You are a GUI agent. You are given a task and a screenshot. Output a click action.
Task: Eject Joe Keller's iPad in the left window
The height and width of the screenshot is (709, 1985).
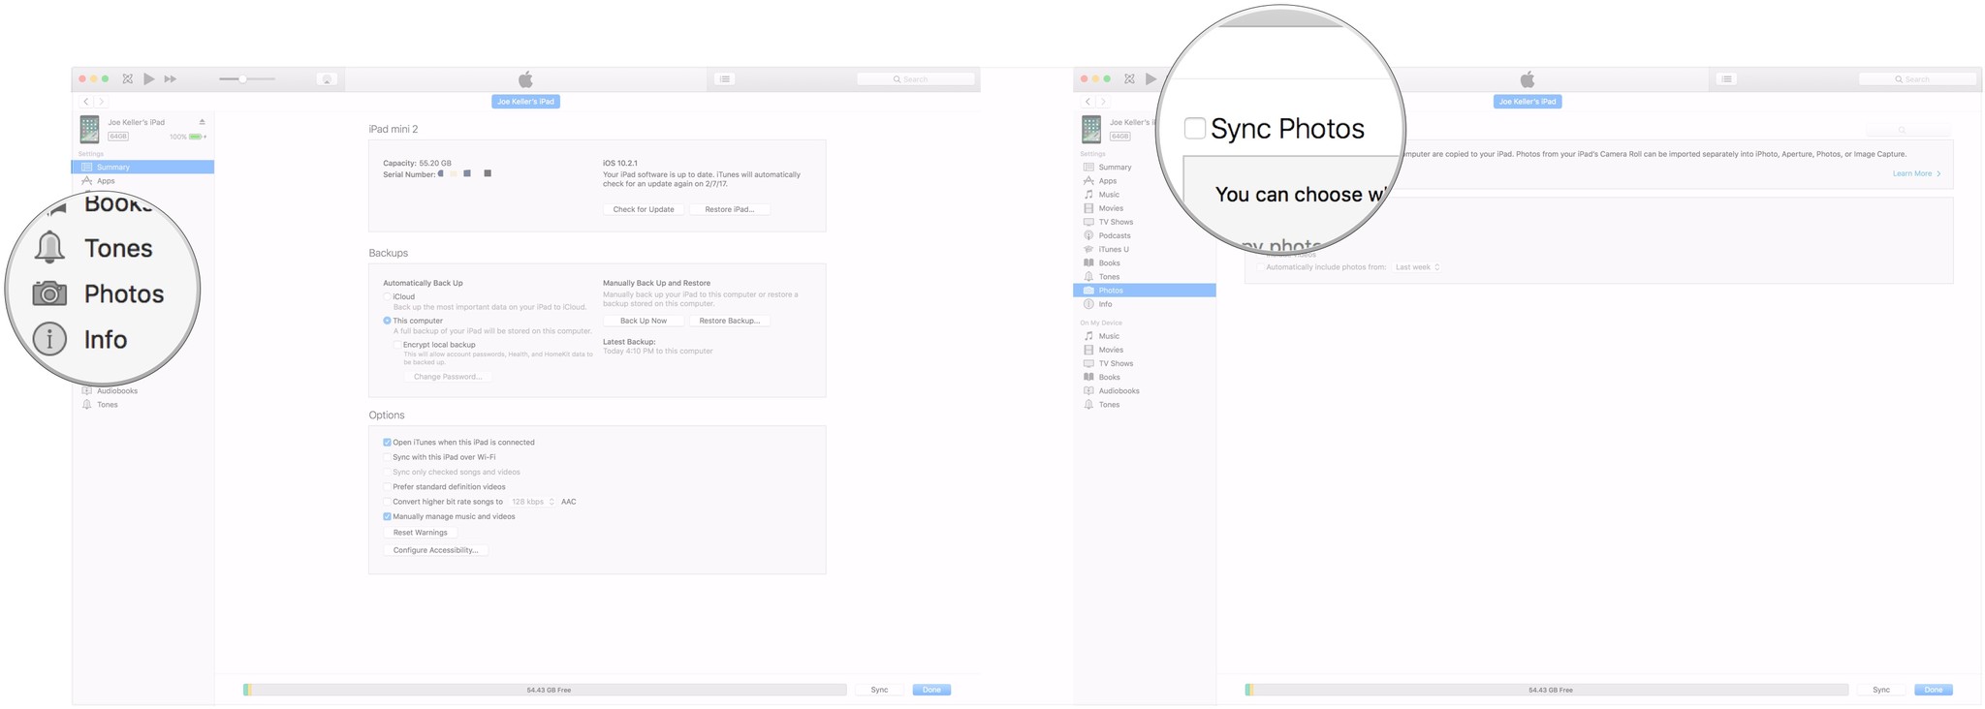pos(202,122)
